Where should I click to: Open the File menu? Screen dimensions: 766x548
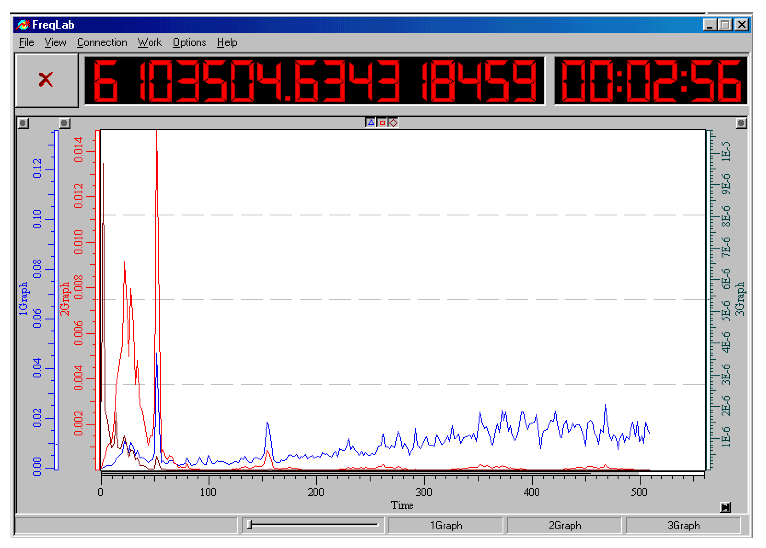[x=27, y=43]
